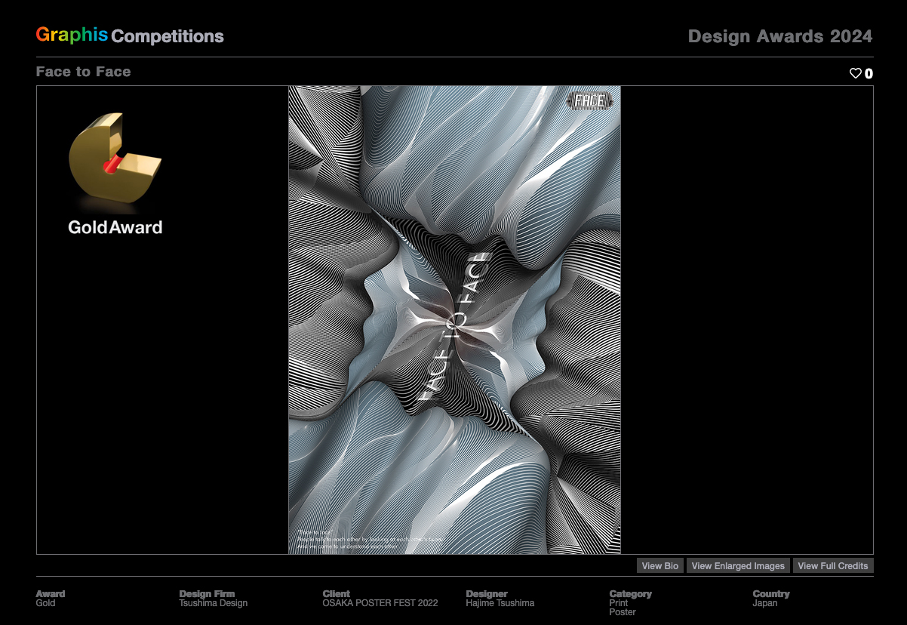The height and width of the screenshot is (625, 907).
Task: Click the Face to Face title link
Action: point(83,72)
